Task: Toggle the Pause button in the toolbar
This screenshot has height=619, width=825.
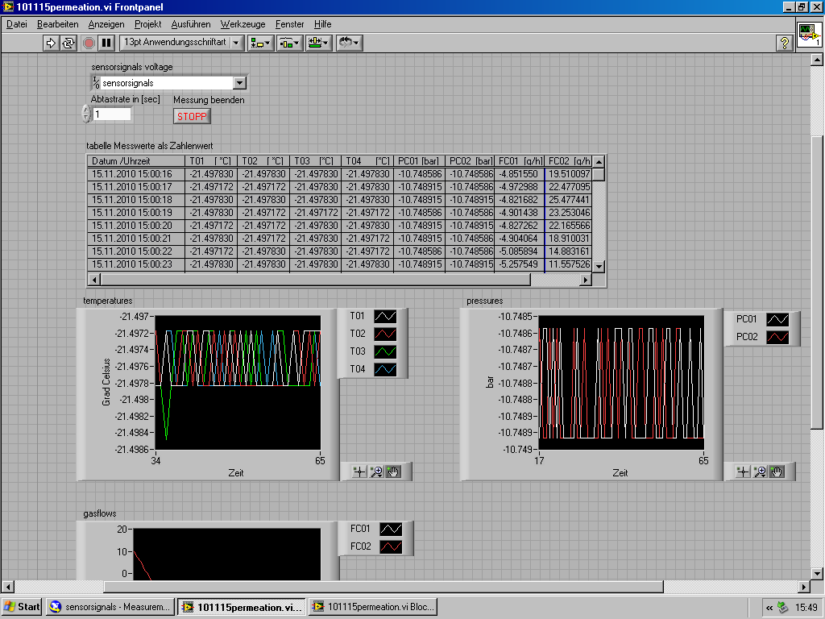Action: coord(106,43)
